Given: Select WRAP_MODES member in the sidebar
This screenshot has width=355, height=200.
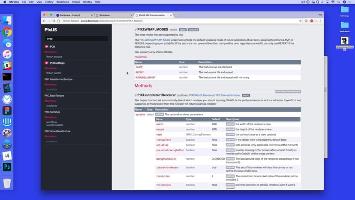Looking at the screenshot, I should pyautogui.click(x=54, y=57).
